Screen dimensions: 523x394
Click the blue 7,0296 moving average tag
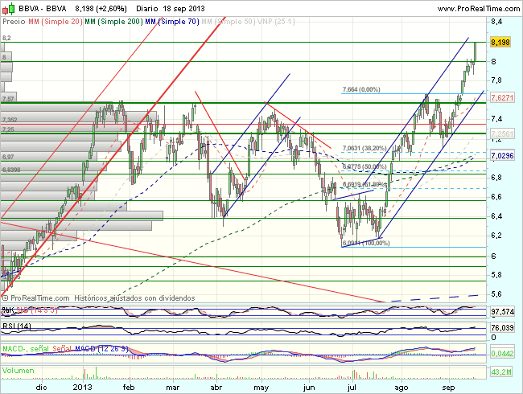(x=502, y=156)
